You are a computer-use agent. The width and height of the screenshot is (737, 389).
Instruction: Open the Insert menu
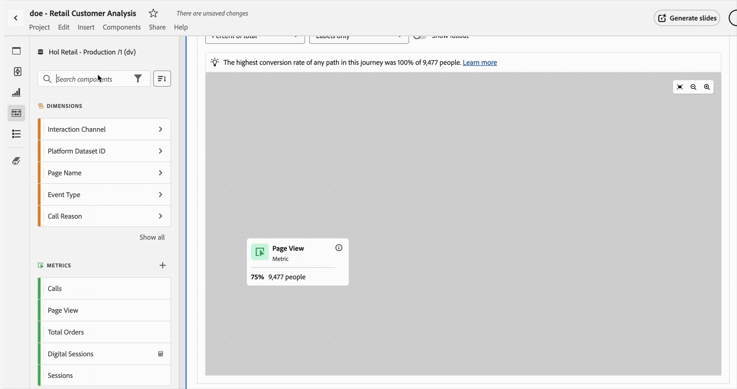86,27
